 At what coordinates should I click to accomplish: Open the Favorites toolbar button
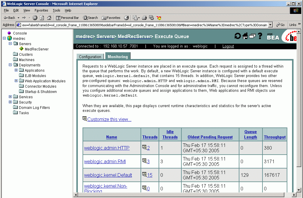tap(111, 18)
